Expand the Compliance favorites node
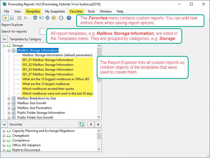This screenshot has width=210, height=158. (x=4, y=141)
